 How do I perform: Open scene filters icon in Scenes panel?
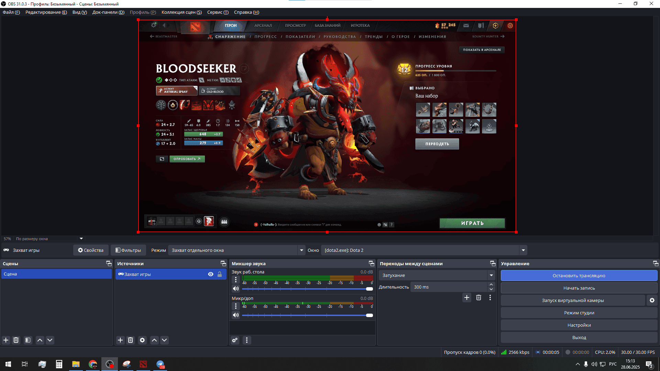[x=28, y=340]
